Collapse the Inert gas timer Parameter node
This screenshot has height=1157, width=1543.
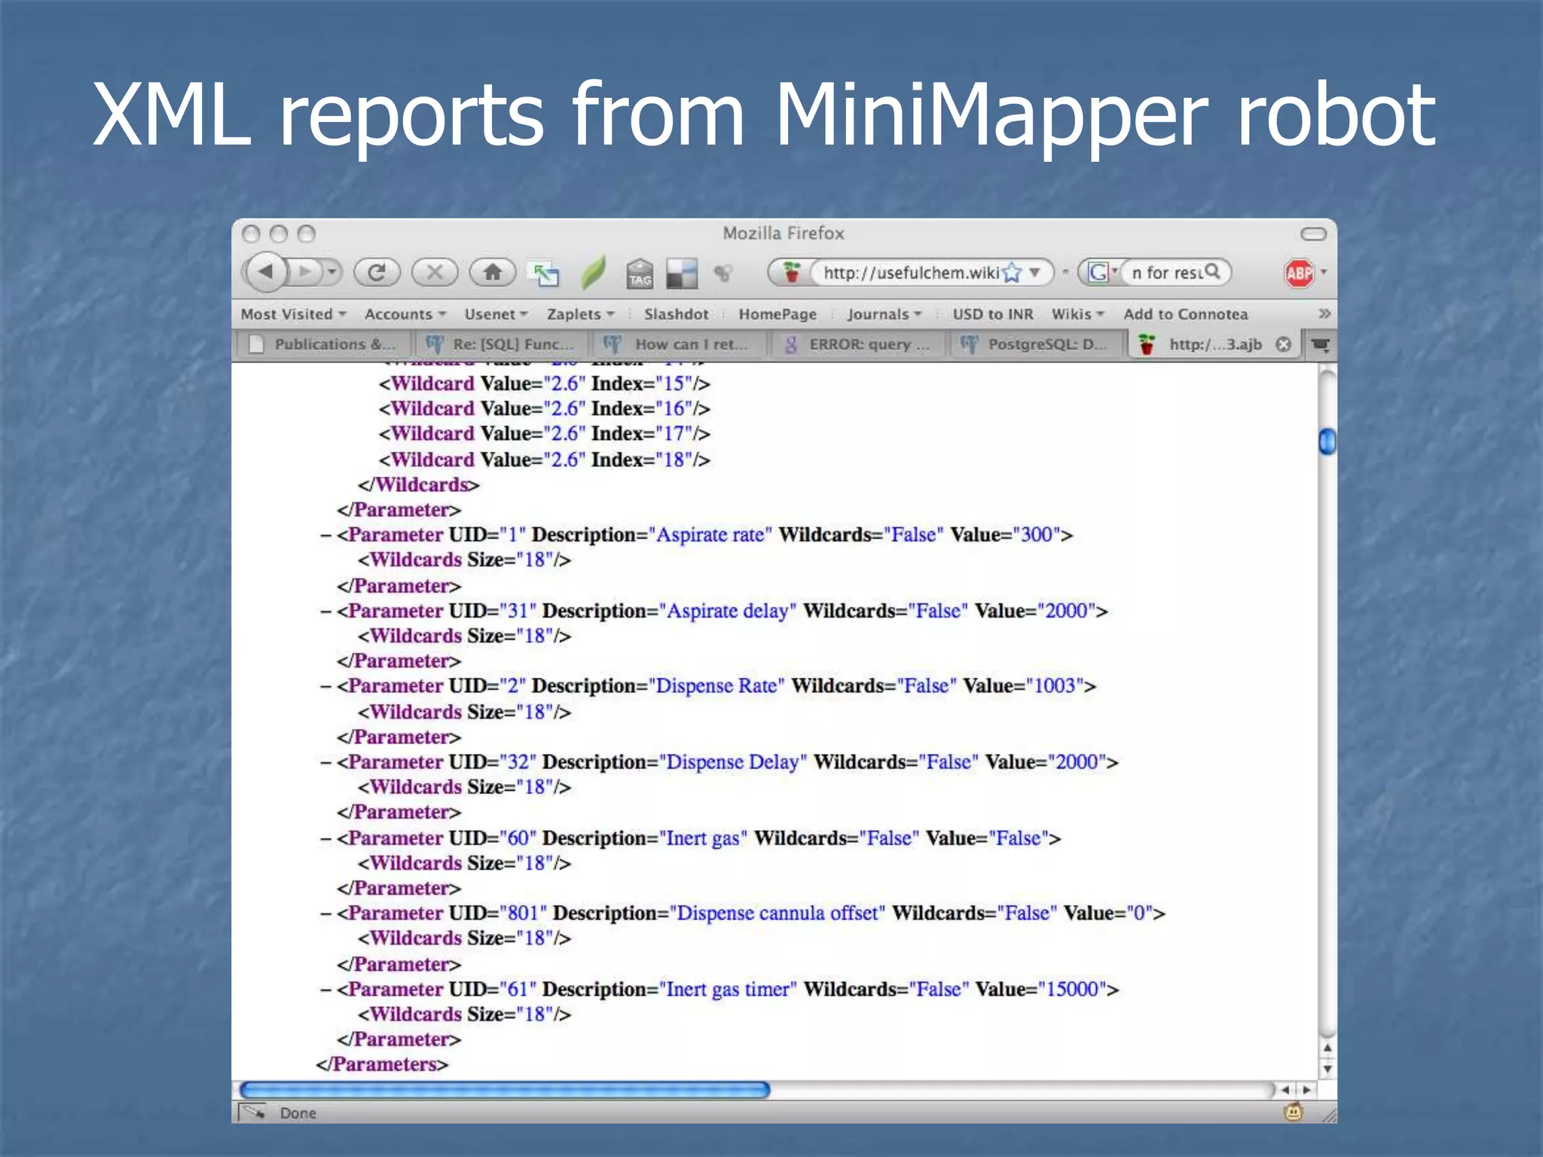[325, 990]
